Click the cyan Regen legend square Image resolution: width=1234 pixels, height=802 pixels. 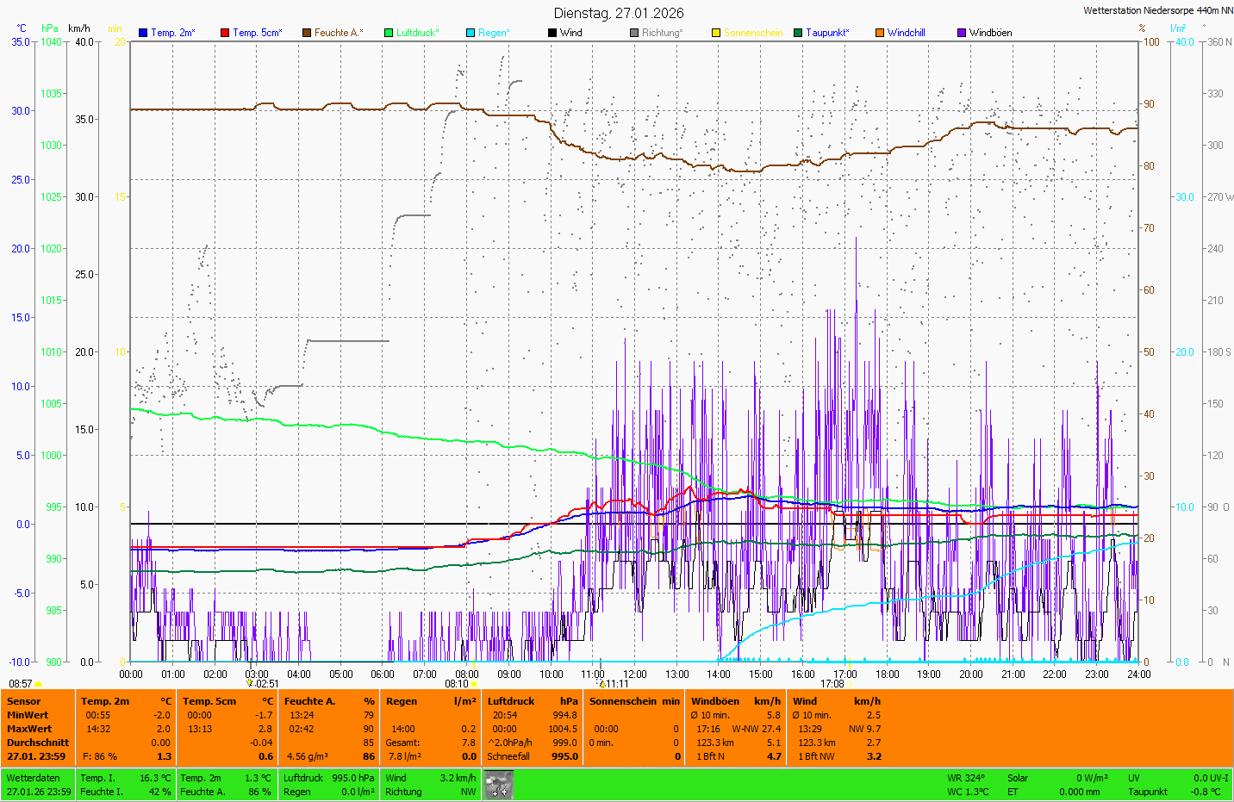tap(471, 33)
